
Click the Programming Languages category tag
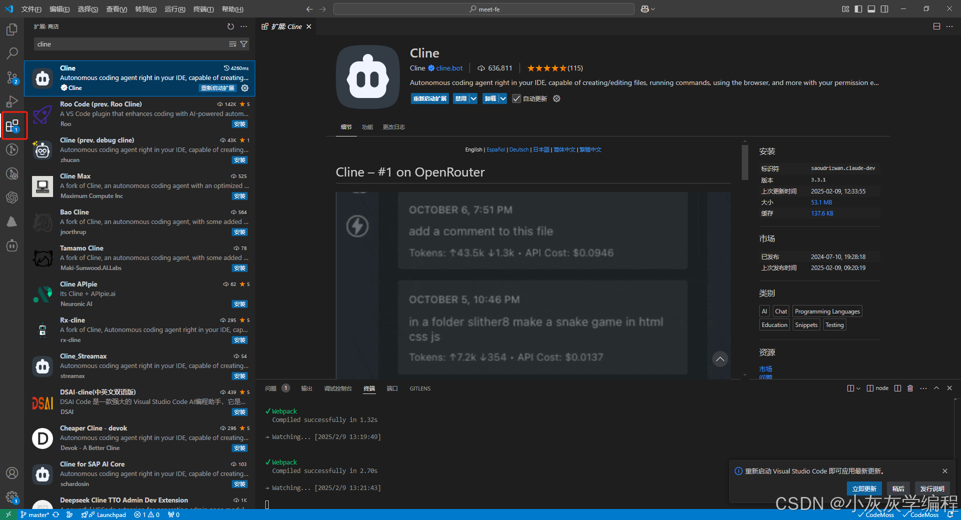pyautogui.click(x=827, y=311)
